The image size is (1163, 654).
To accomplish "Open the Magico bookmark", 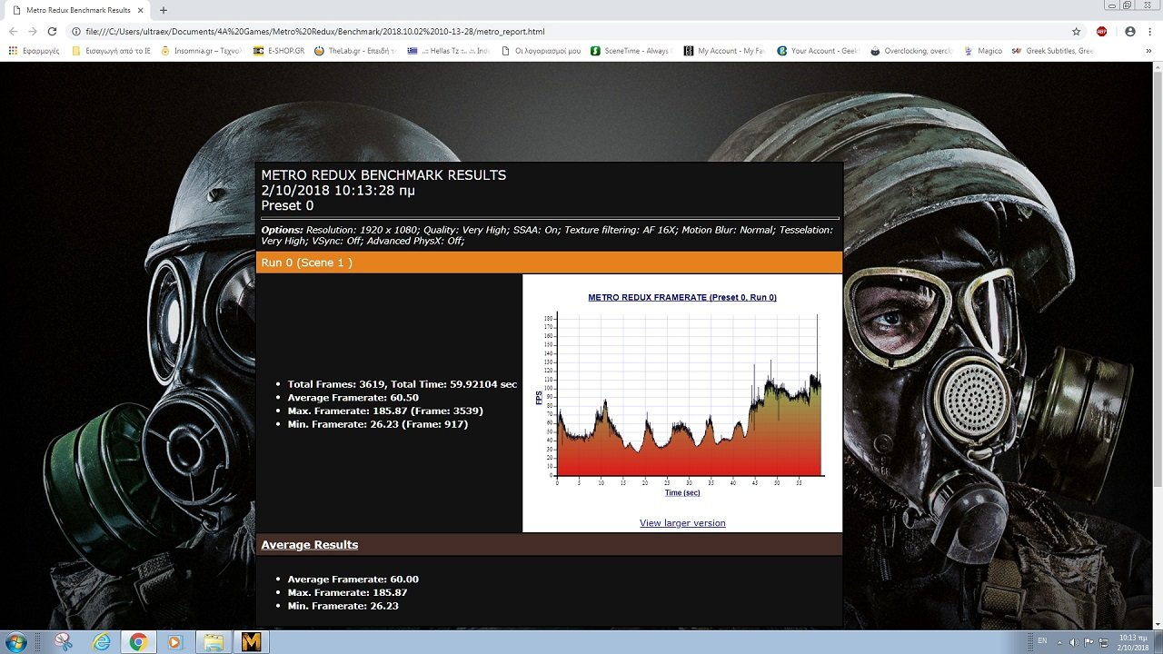I will 983,51.
